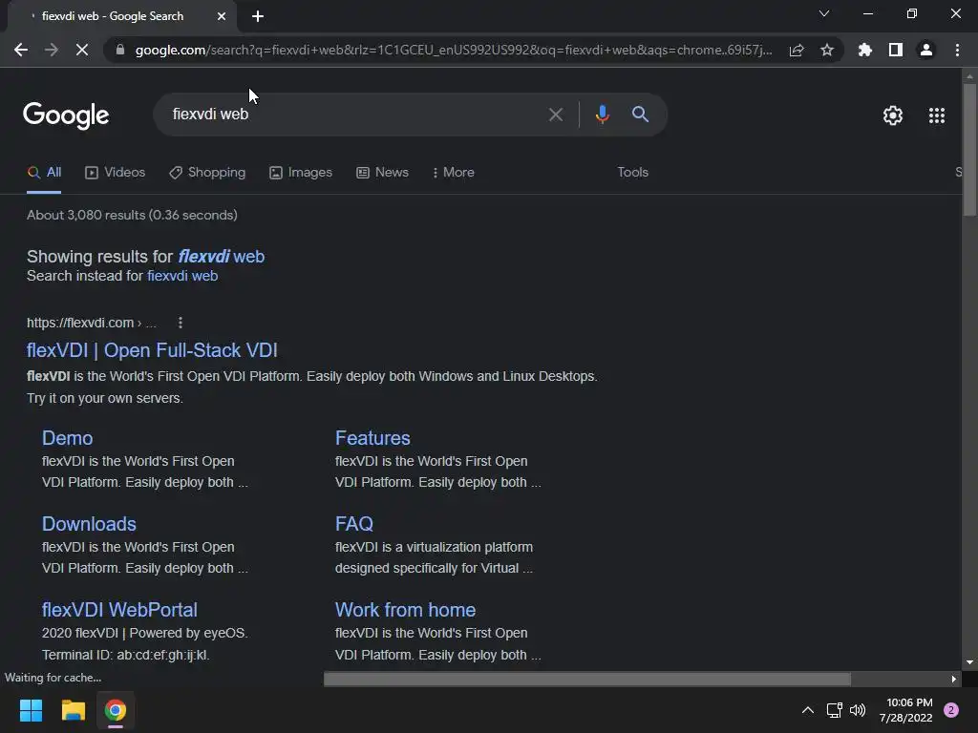
Task: Toggle Chrome side panel icon
Action: (896, 50)
